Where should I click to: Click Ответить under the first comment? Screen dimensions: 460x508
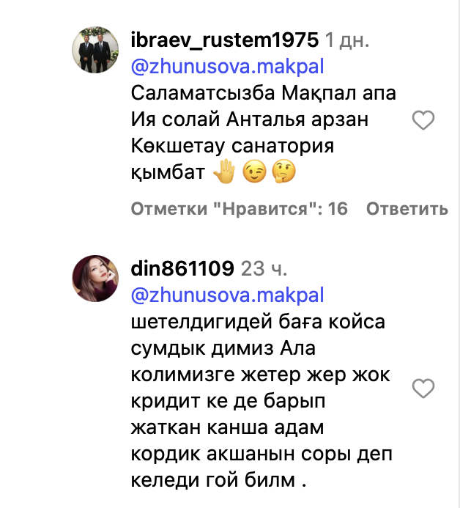point(407,209)
